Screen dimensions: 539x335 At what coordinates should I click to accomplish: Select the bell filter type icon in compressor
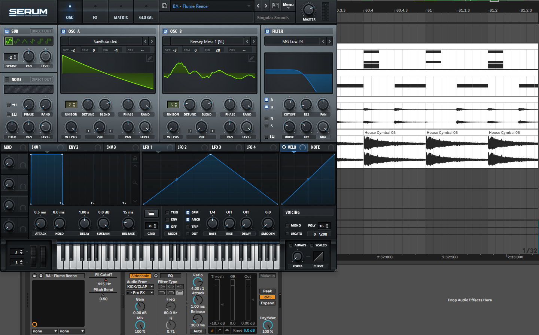coord(171,287)
